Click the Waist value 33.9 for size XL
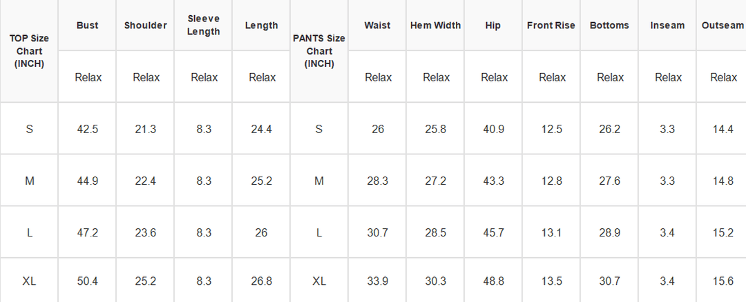This screenshot has height=302, width=746. (377, 281)
